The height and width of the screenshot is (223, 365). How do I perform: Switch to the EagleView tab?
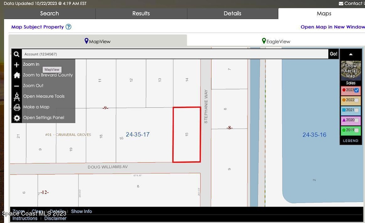[276, 41]
